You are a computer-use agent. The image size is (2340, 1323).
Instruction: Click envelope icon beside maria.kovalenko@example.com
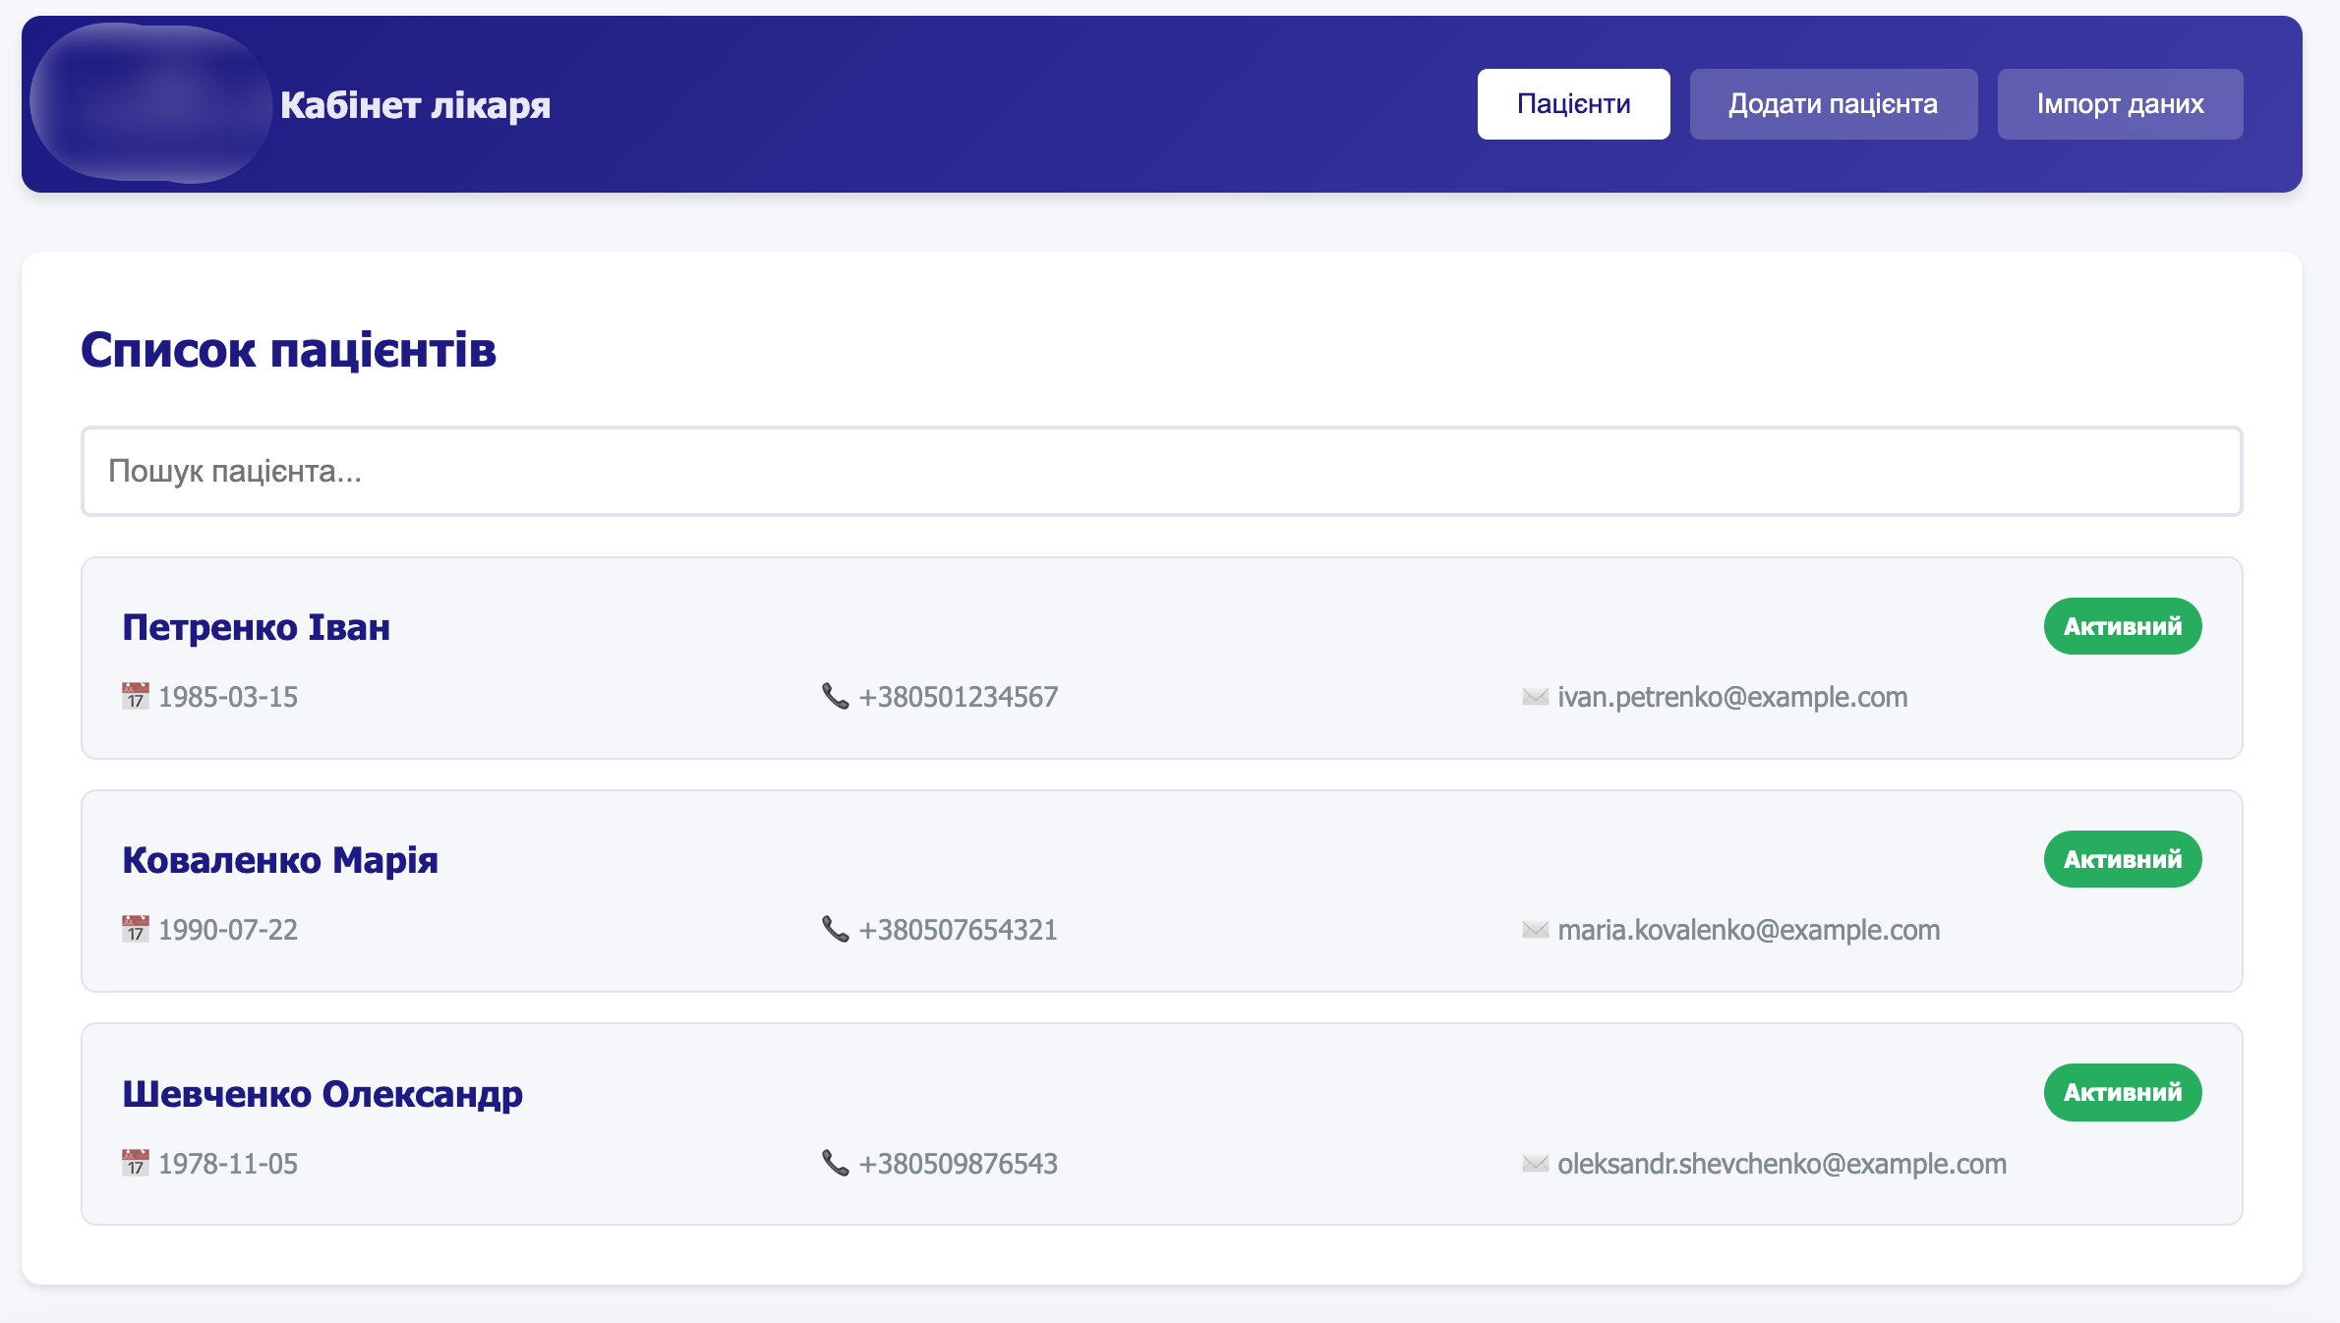(1535, 930)
